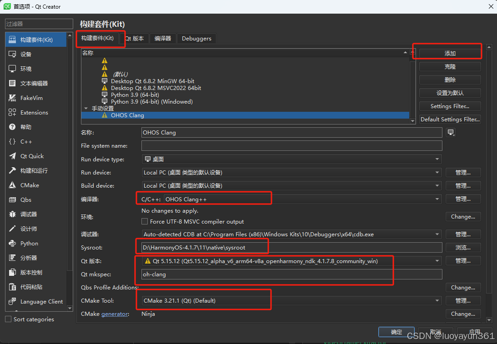Click the settings pane scrollbar up arrow
Image resolution: width=497 pixels, height=344 pixels.
pyautogui.click(x=489, y=47)
